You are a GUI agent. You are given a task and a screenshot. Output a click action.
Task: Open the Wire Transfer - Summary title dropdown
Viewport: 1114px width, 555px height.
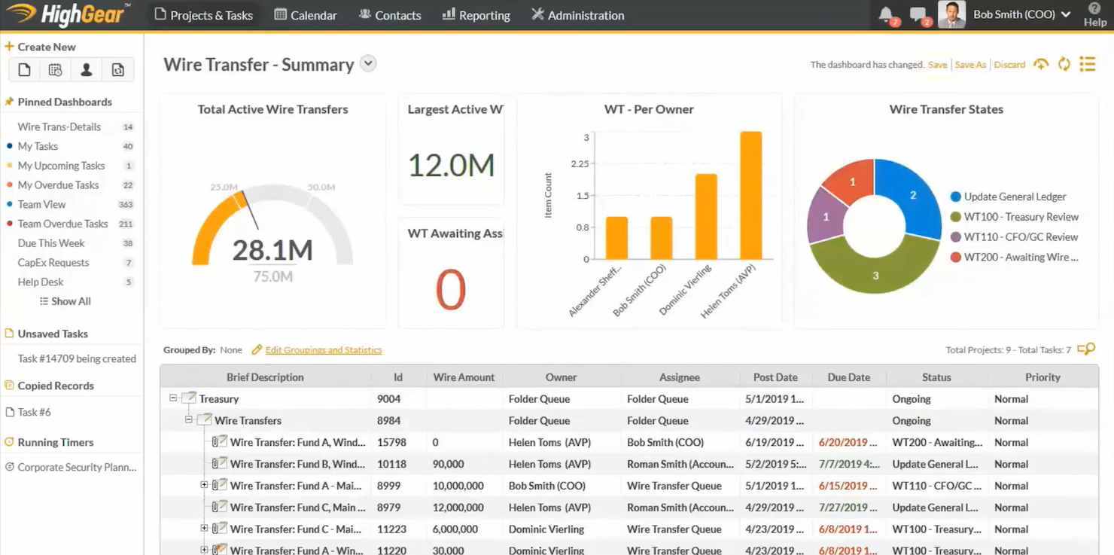(368, 64)
